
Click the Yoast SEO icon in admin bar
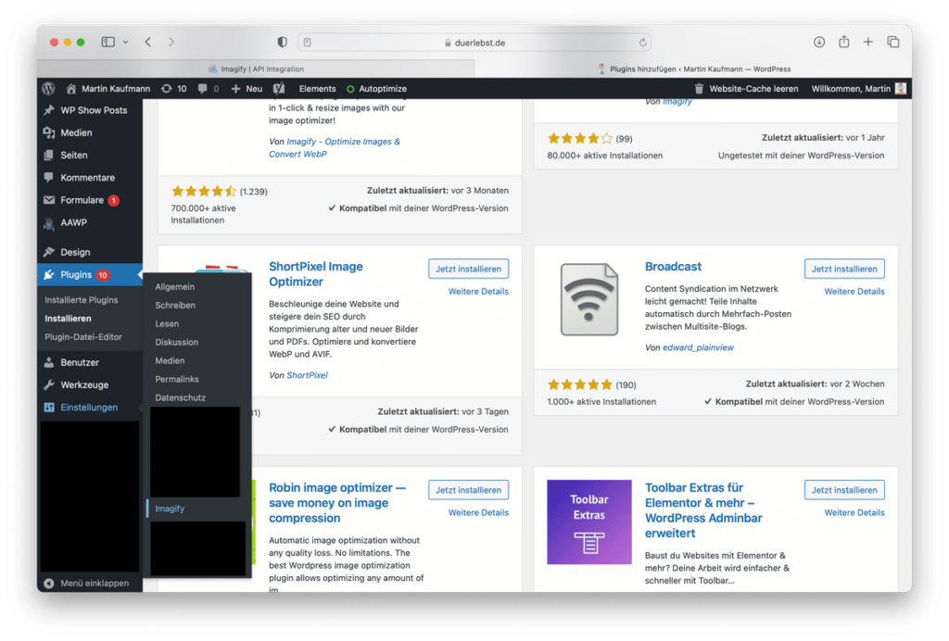279,88
